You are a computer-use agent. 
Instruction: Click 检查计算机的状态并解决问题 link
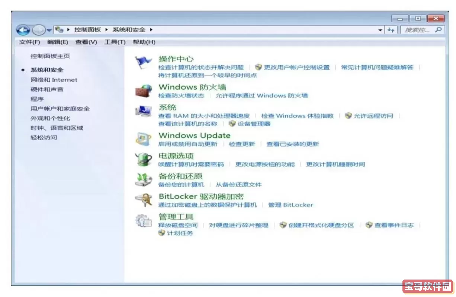[201, 67]
